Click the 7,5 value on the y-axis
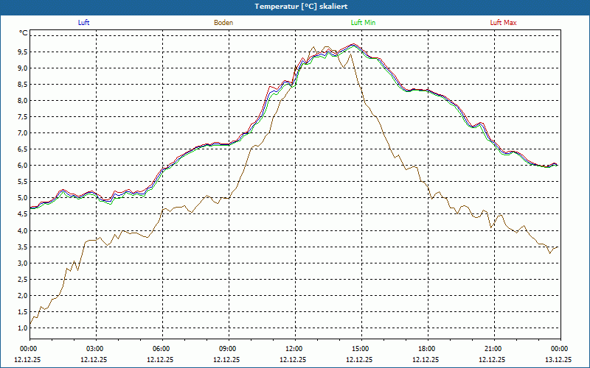The height and width of the screenshot is (368, 590). click(23, 117)
